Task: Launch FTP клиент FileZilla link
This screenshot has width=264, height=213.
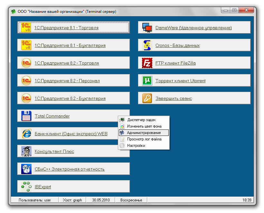Action: pos(175,63)
